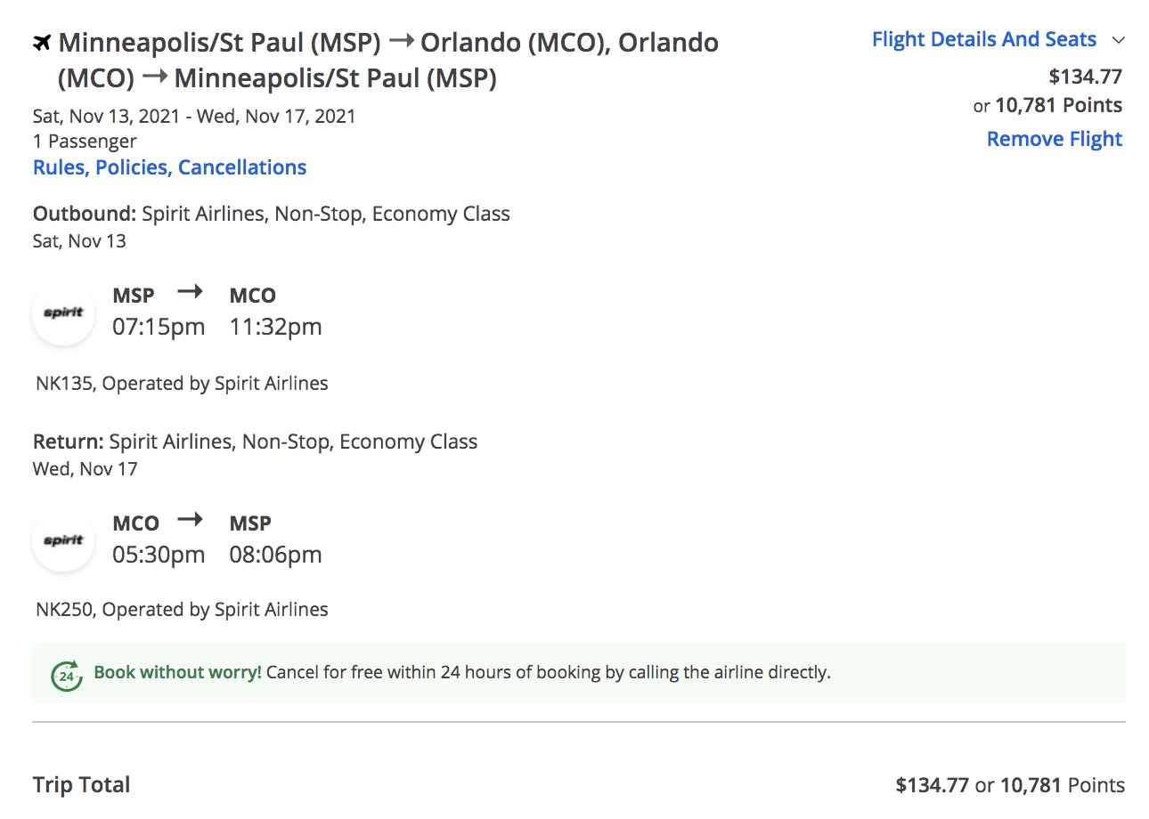
Task: Click the arrow icon between MCO and MSP
Action: point(190,520)
